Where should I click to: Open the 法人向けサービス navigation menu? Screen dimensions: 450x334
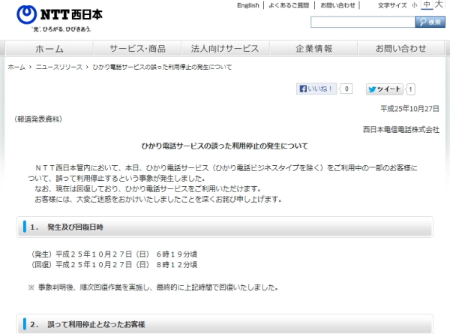[225, 48]
